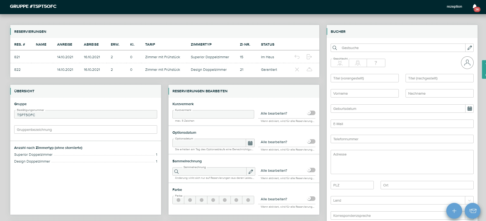Click the pencil icon in Sammelrechnung field
This screenshot has width=486, height=221.
click(251, 171)
